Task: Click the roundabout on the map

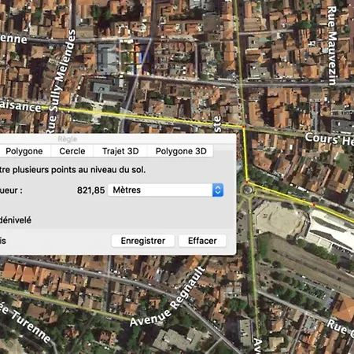Action: tap(248, 190)
